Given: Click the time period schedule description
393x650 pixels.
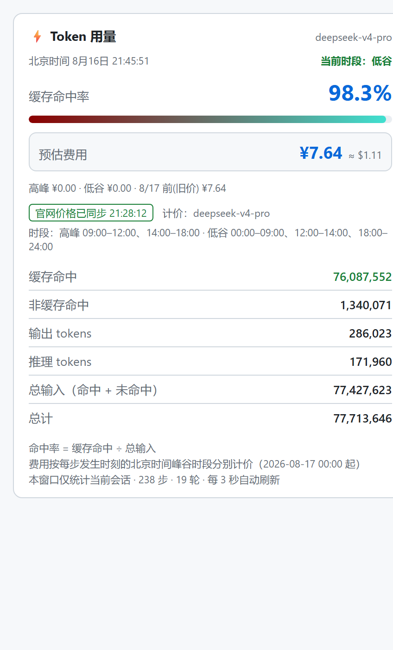Looking at the screenshot, I should pos(208,240).
